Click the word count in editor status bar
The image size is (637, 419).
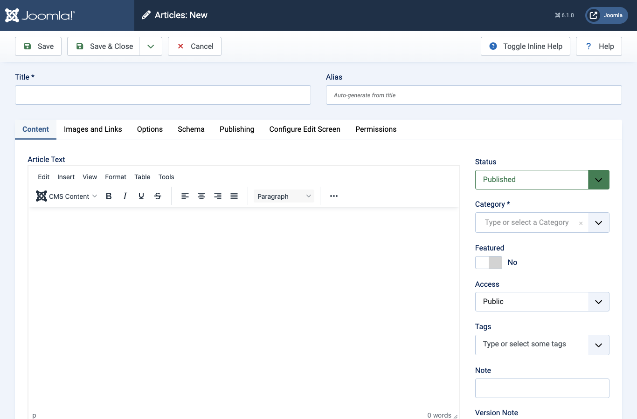click(439, 415)
